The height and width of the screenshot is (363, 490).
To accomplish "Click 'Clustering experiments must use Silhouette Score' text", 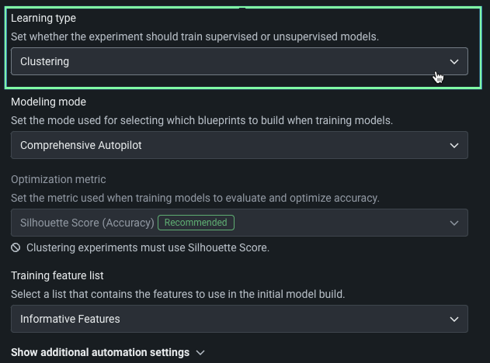I will click(148, 247).
